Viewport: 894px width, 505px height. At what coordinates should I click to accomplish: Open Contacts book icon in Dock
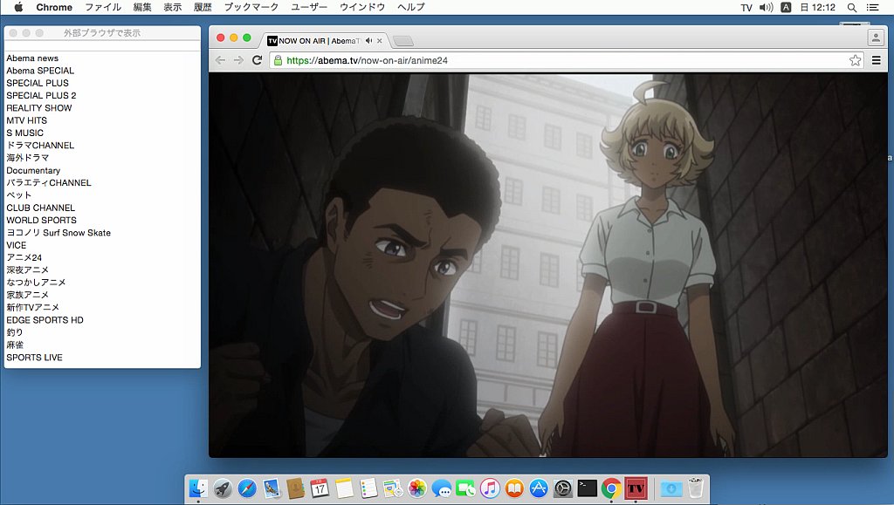click(295, 488)
